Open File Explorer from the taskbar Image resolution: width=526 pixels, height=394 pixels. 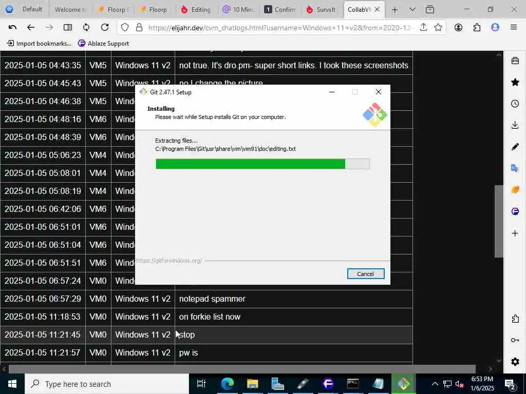click(x=252, y=384)
